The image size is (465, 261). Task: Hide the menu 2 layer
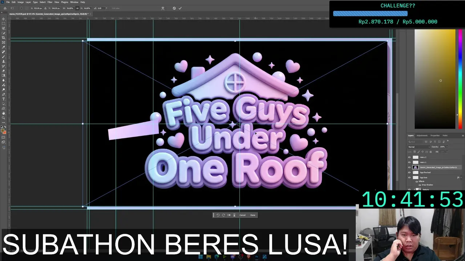click(x=409, y=157)
